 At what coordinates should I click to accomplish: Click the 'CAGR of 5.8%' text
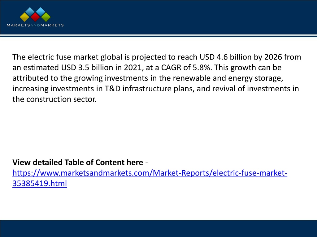pos(186,68)
